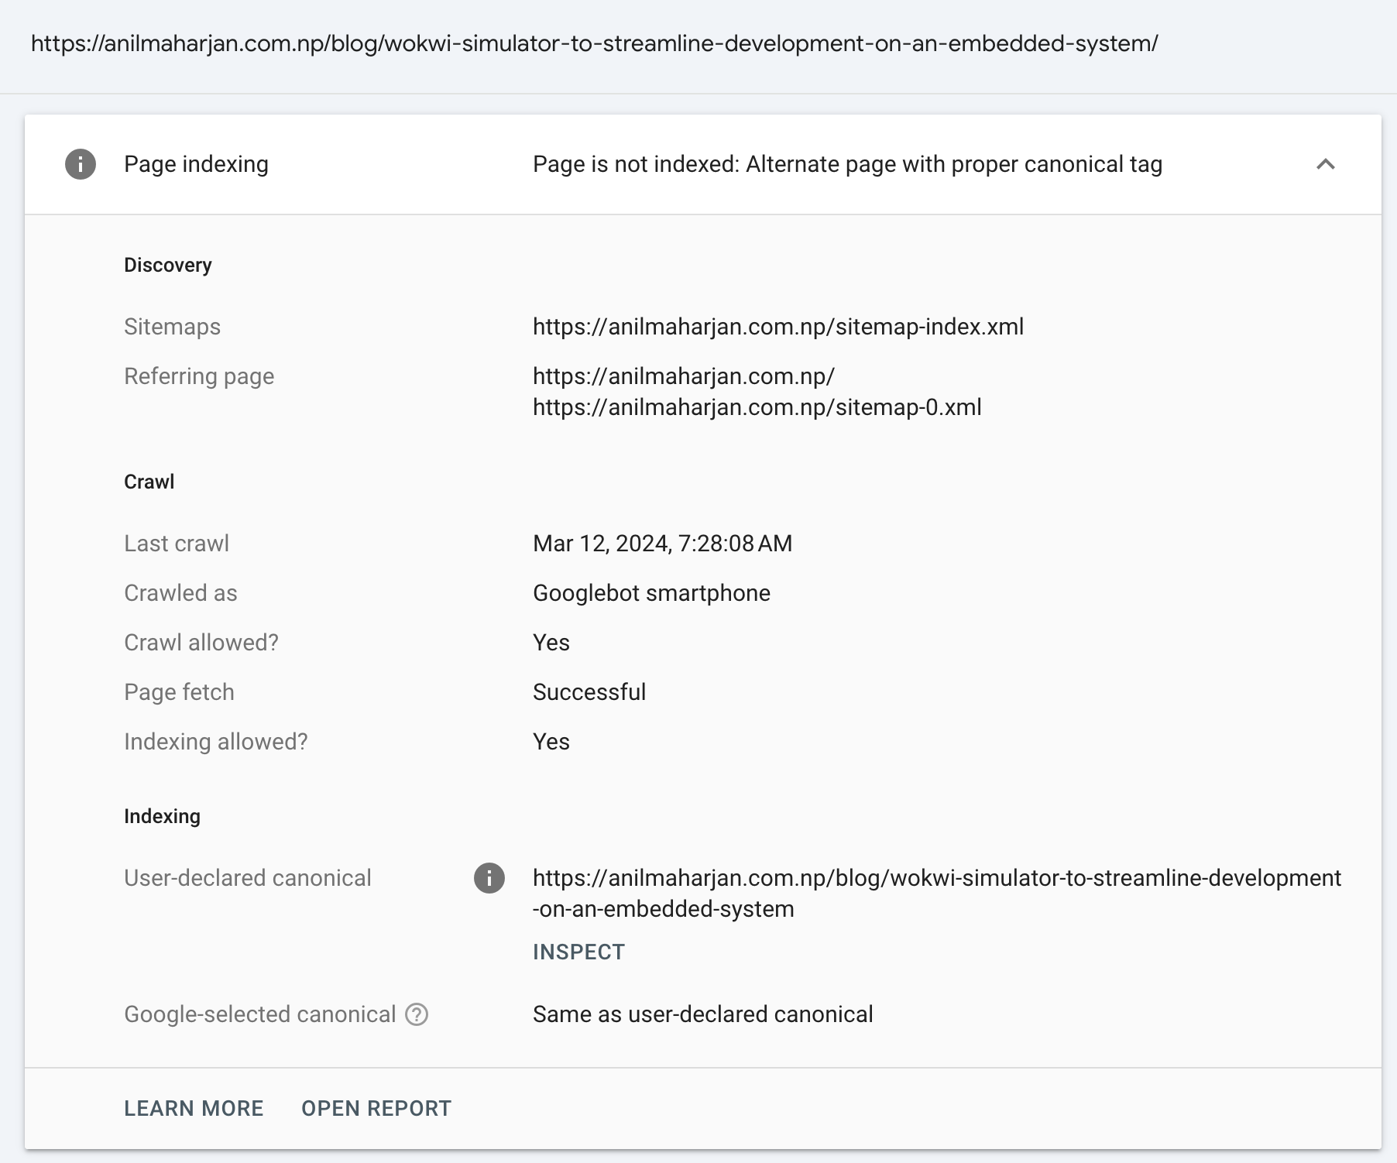This screenshot has height=1163, width=1397.
Task: Click the last crawl date Mar 12, 2024
Action: point(663,544)
